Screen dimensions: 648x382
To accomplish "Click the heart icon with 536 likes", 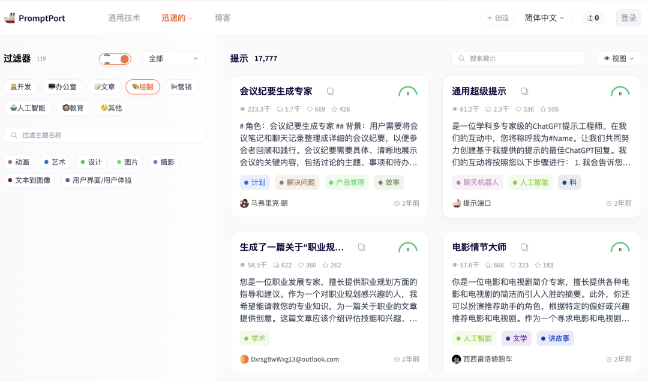I will coord(518,109).
